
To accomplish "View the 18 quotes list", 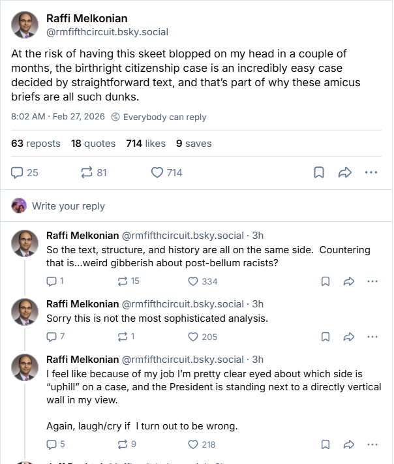I will [93, 144].
